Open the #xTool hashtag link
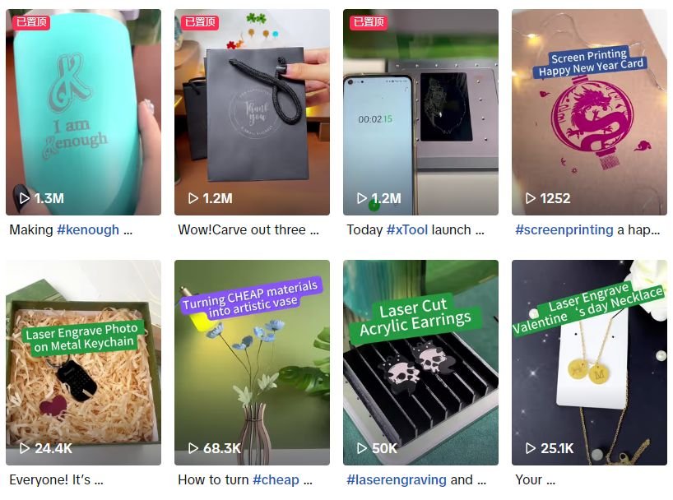The width and height of the screenshot is (673, 500). pyautogui.click(x=407, y=230)
